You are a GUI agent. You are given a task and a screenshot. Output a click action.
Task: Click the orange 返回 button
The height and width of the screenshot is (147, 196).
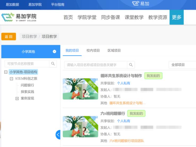9,36
